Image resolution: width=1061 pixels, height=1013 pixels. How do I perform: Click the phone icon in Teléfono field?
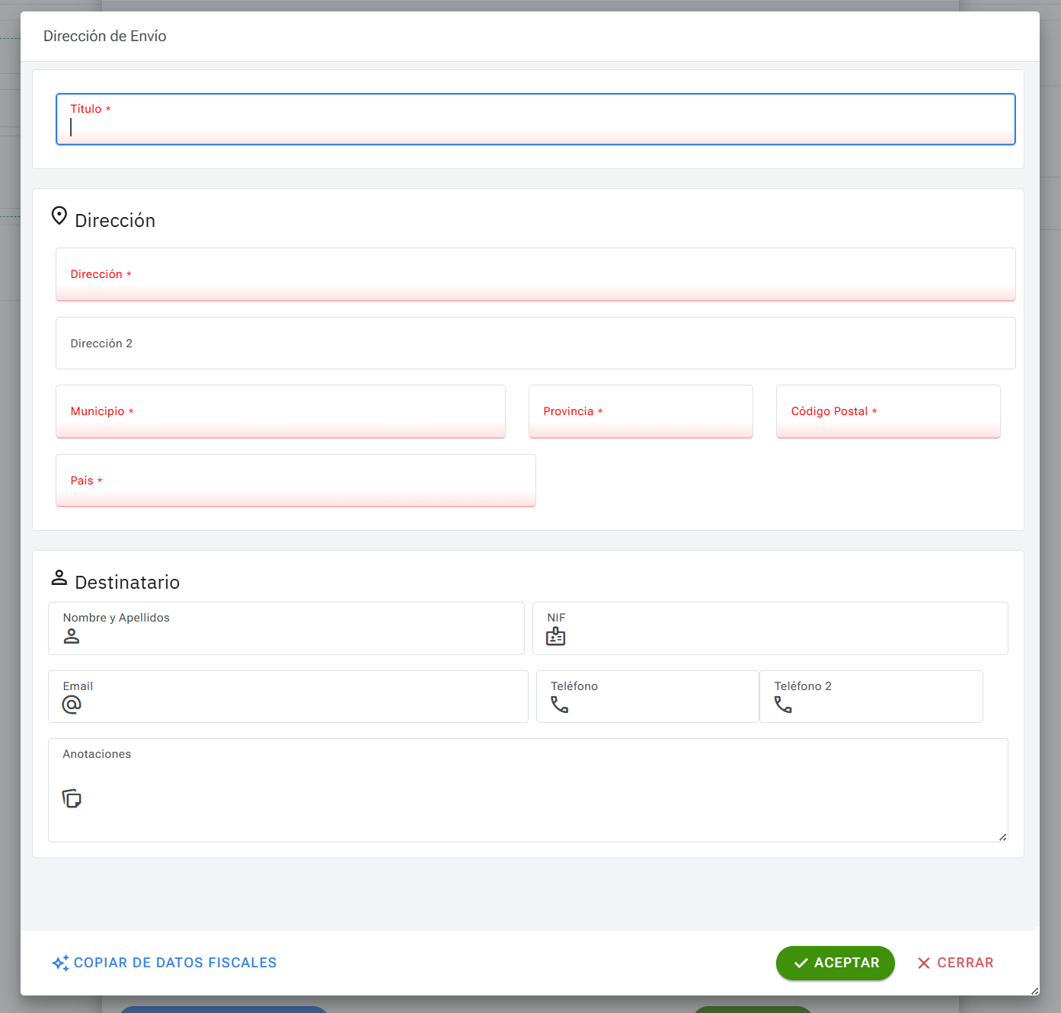point(560,705)
